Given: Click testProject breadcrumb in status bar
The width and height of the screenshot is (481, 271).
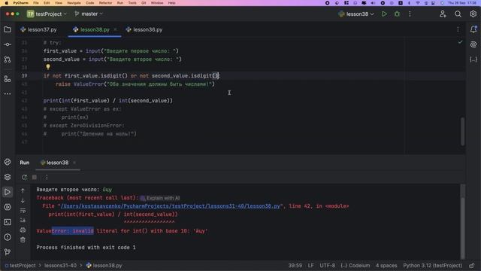Looking at the screenshot, I should point(20,266).
